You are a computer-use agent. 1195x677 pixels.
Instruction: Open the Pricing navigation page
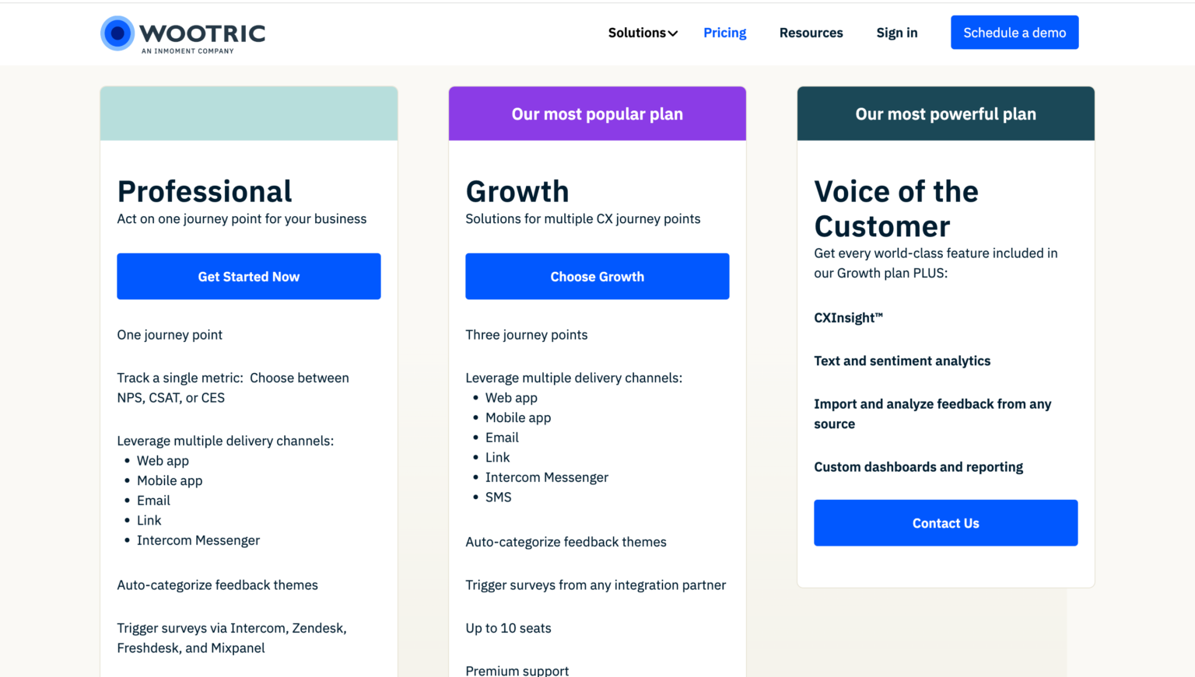point(724,33)
